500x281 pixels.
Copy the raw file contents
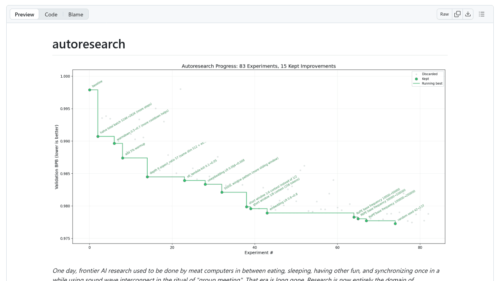tap(457, 14)
